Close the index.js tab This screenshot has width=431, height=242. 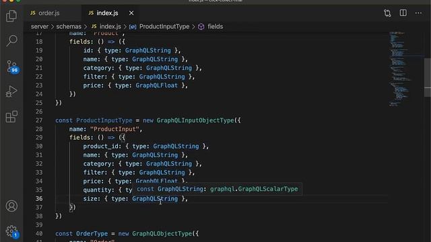pos(131,13)
